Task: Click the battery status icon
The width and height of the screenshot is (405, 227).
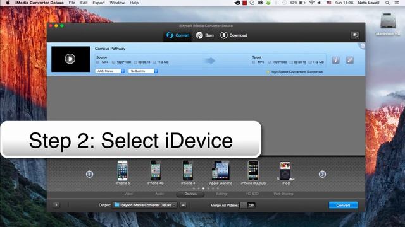Action: [302, 3]
